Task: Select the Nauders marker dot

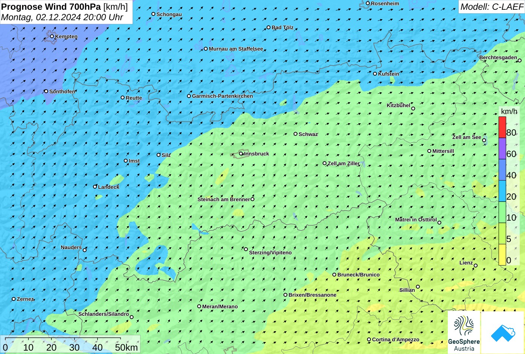Action: point(85,250)
